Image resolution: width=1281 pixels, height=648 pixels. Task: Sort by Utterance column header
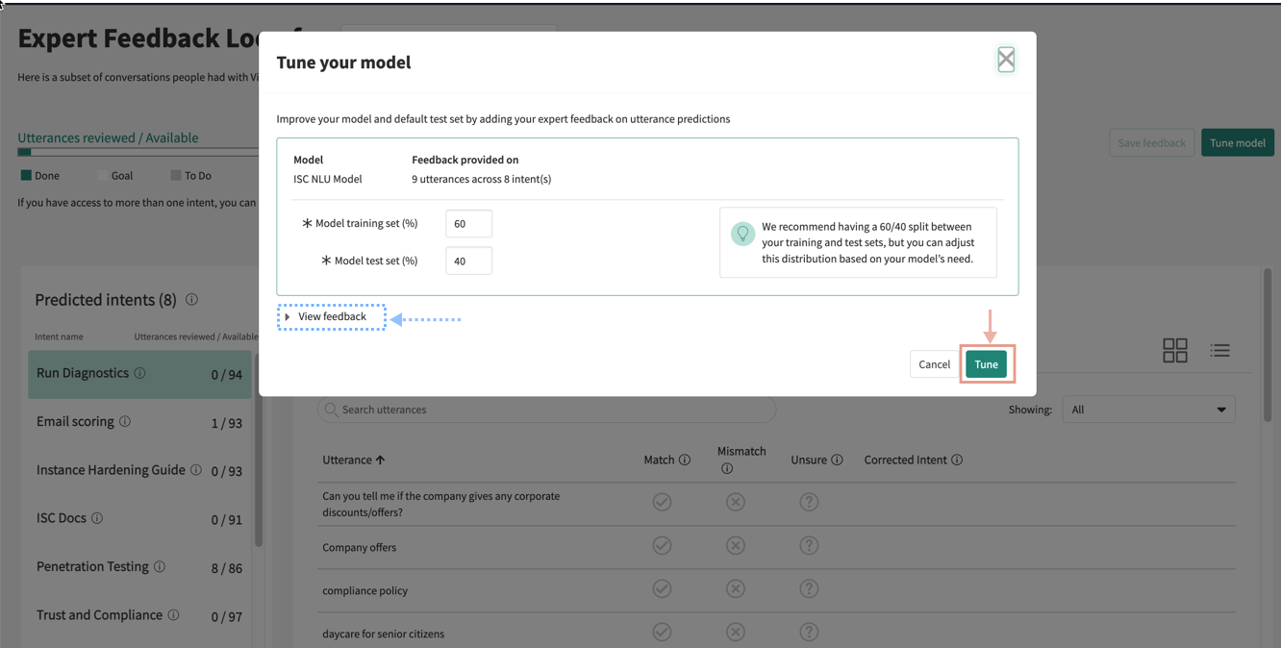point(353,460)
